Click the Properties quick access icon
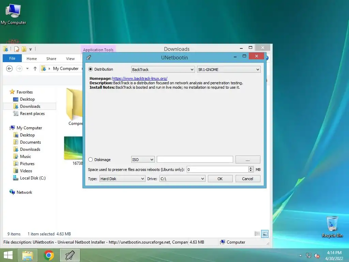The image size is (349, 262). tap(17, 49)
